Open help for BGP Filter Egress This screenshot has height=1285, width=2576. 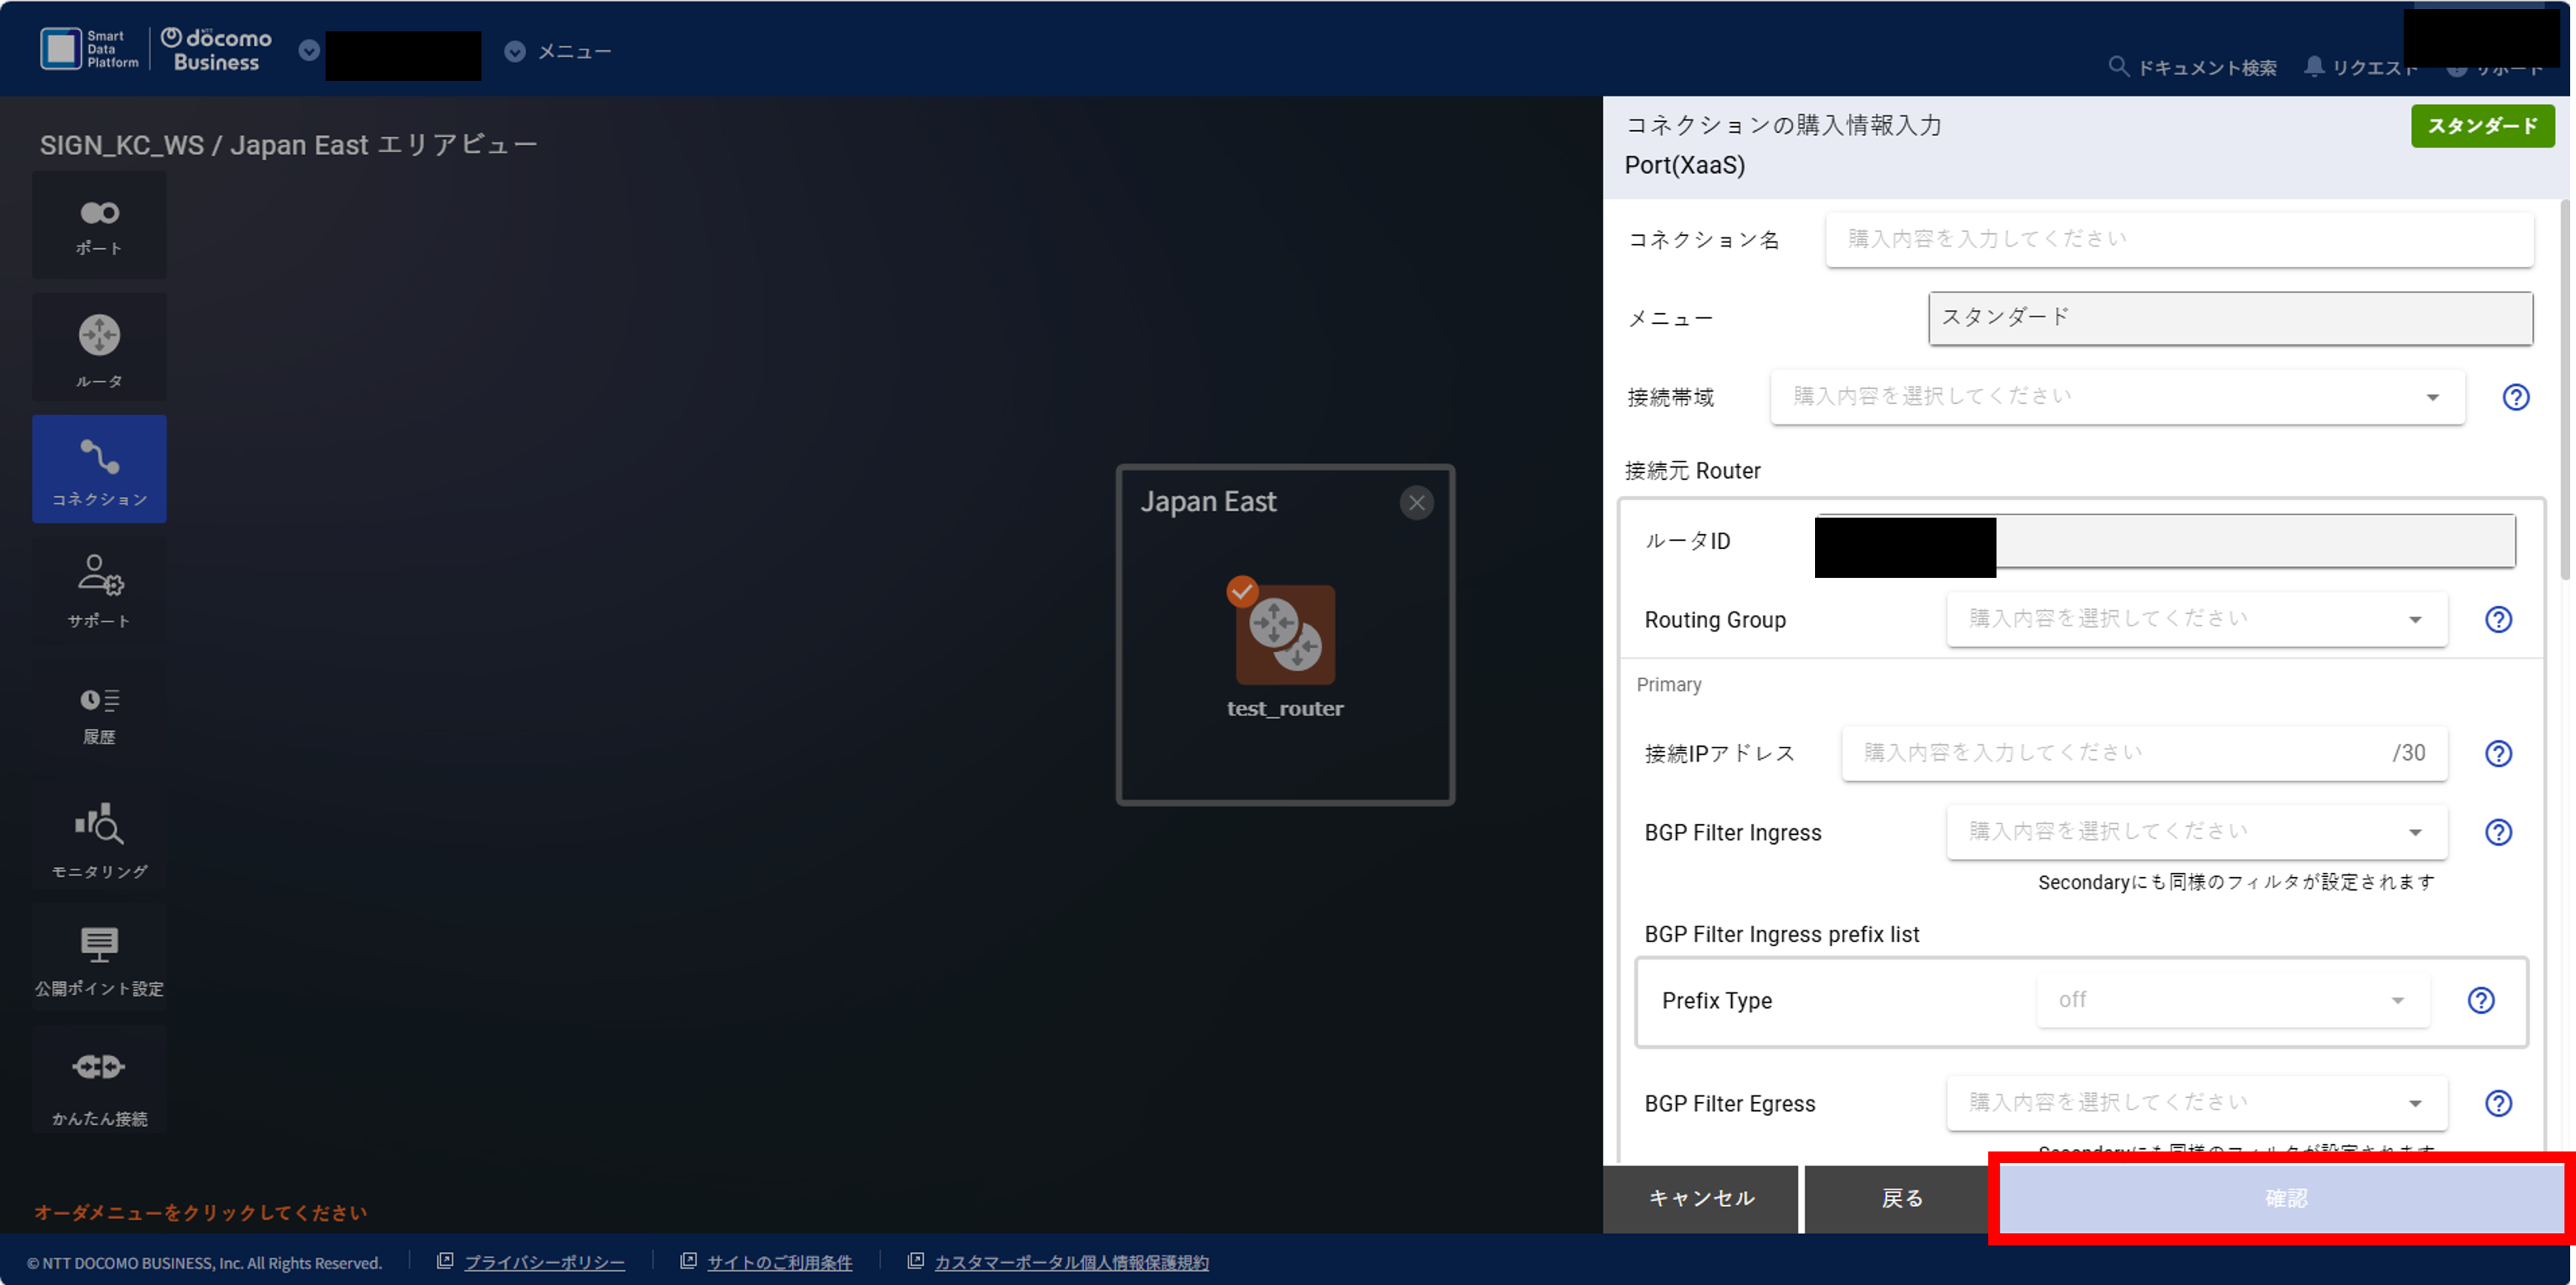2498,1103
